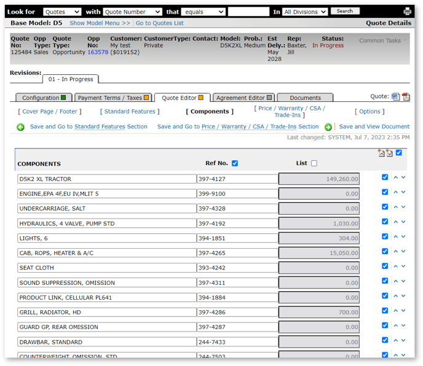Image resolution: width=423 pixels, height=366 pixels.
Task: Switch to the Configuration tab
Action: coord(44,98)
